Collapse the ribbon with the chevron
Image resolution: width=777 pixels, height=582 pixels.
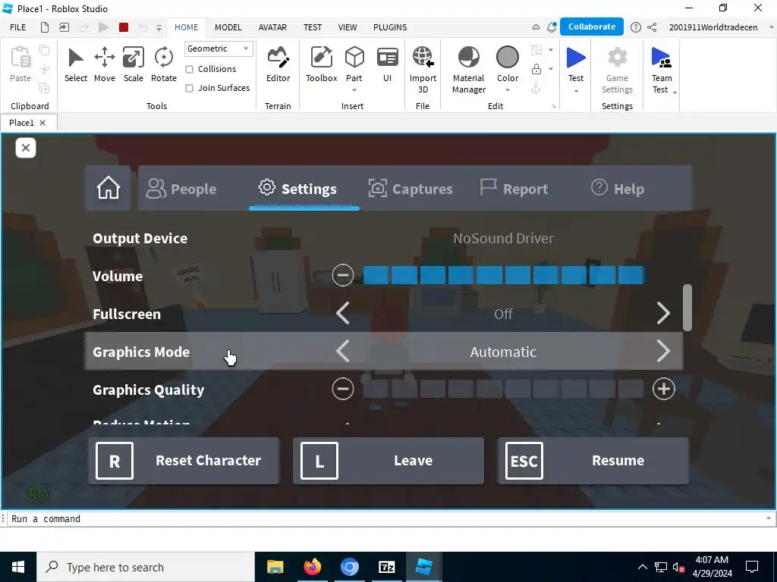click(x=536, y=27)
